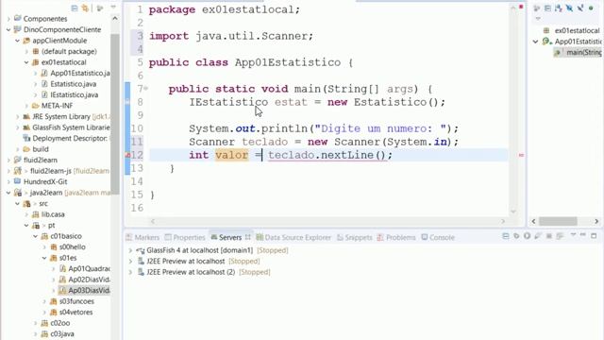The image size is (604, 340).
Task: Click Project Explorer scroll up arrow
Action: 115,19
